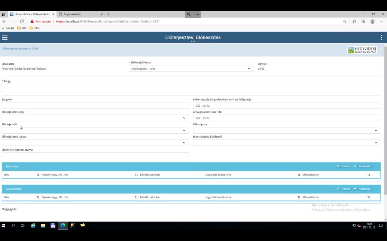387x241 pixels.
Task: Sort the Név column in Előzmény table
Action: 37,175
